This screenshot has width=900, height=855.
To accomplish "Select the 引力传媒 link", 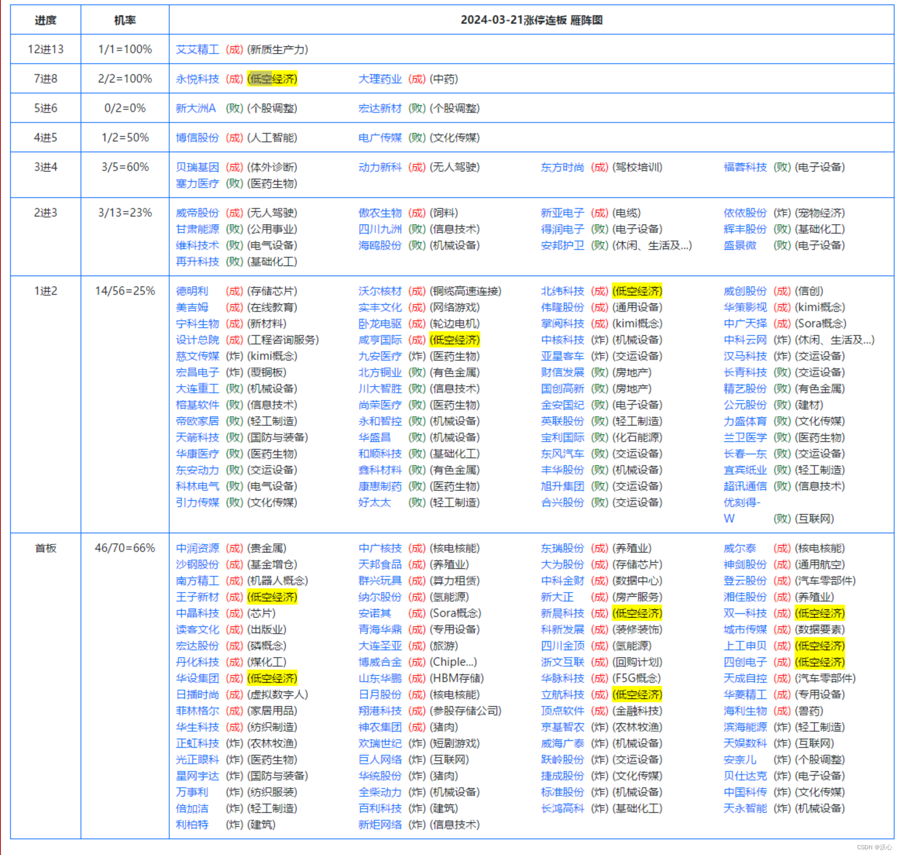I will pos(197,503).
